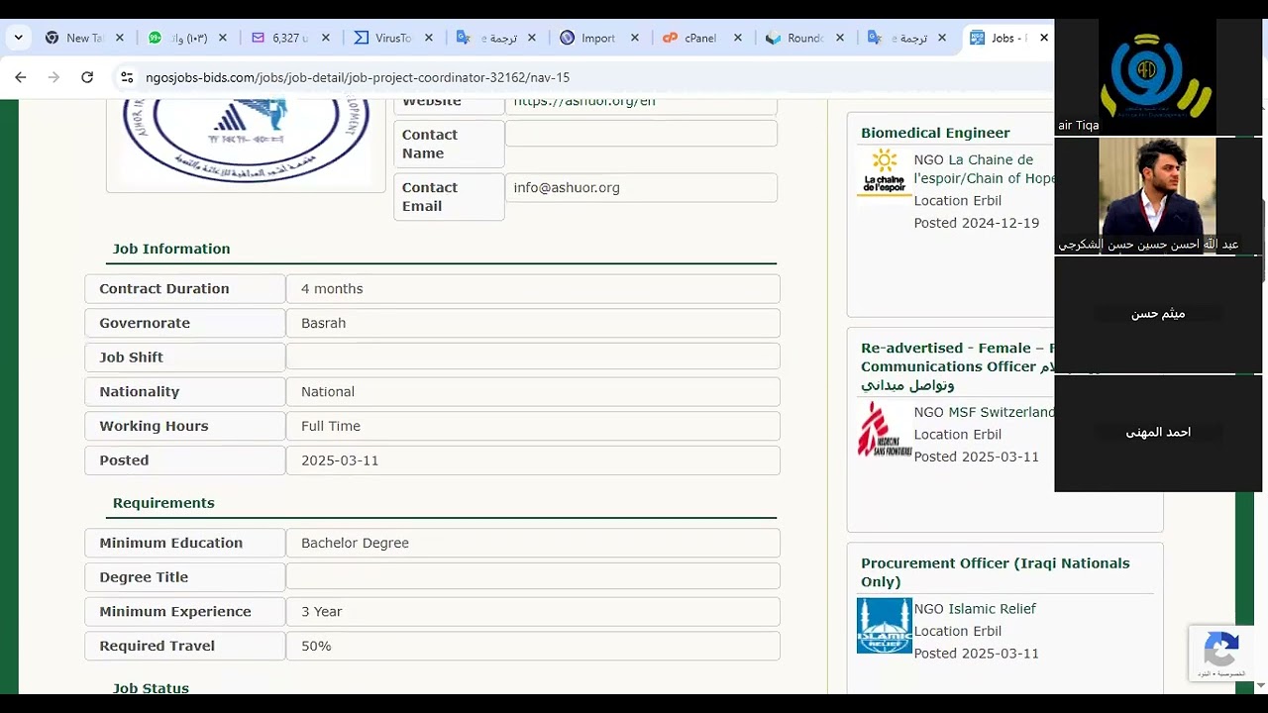Select the Governorate value Basrah
This screenshot has height=713, width=1268.
(323, 323)
